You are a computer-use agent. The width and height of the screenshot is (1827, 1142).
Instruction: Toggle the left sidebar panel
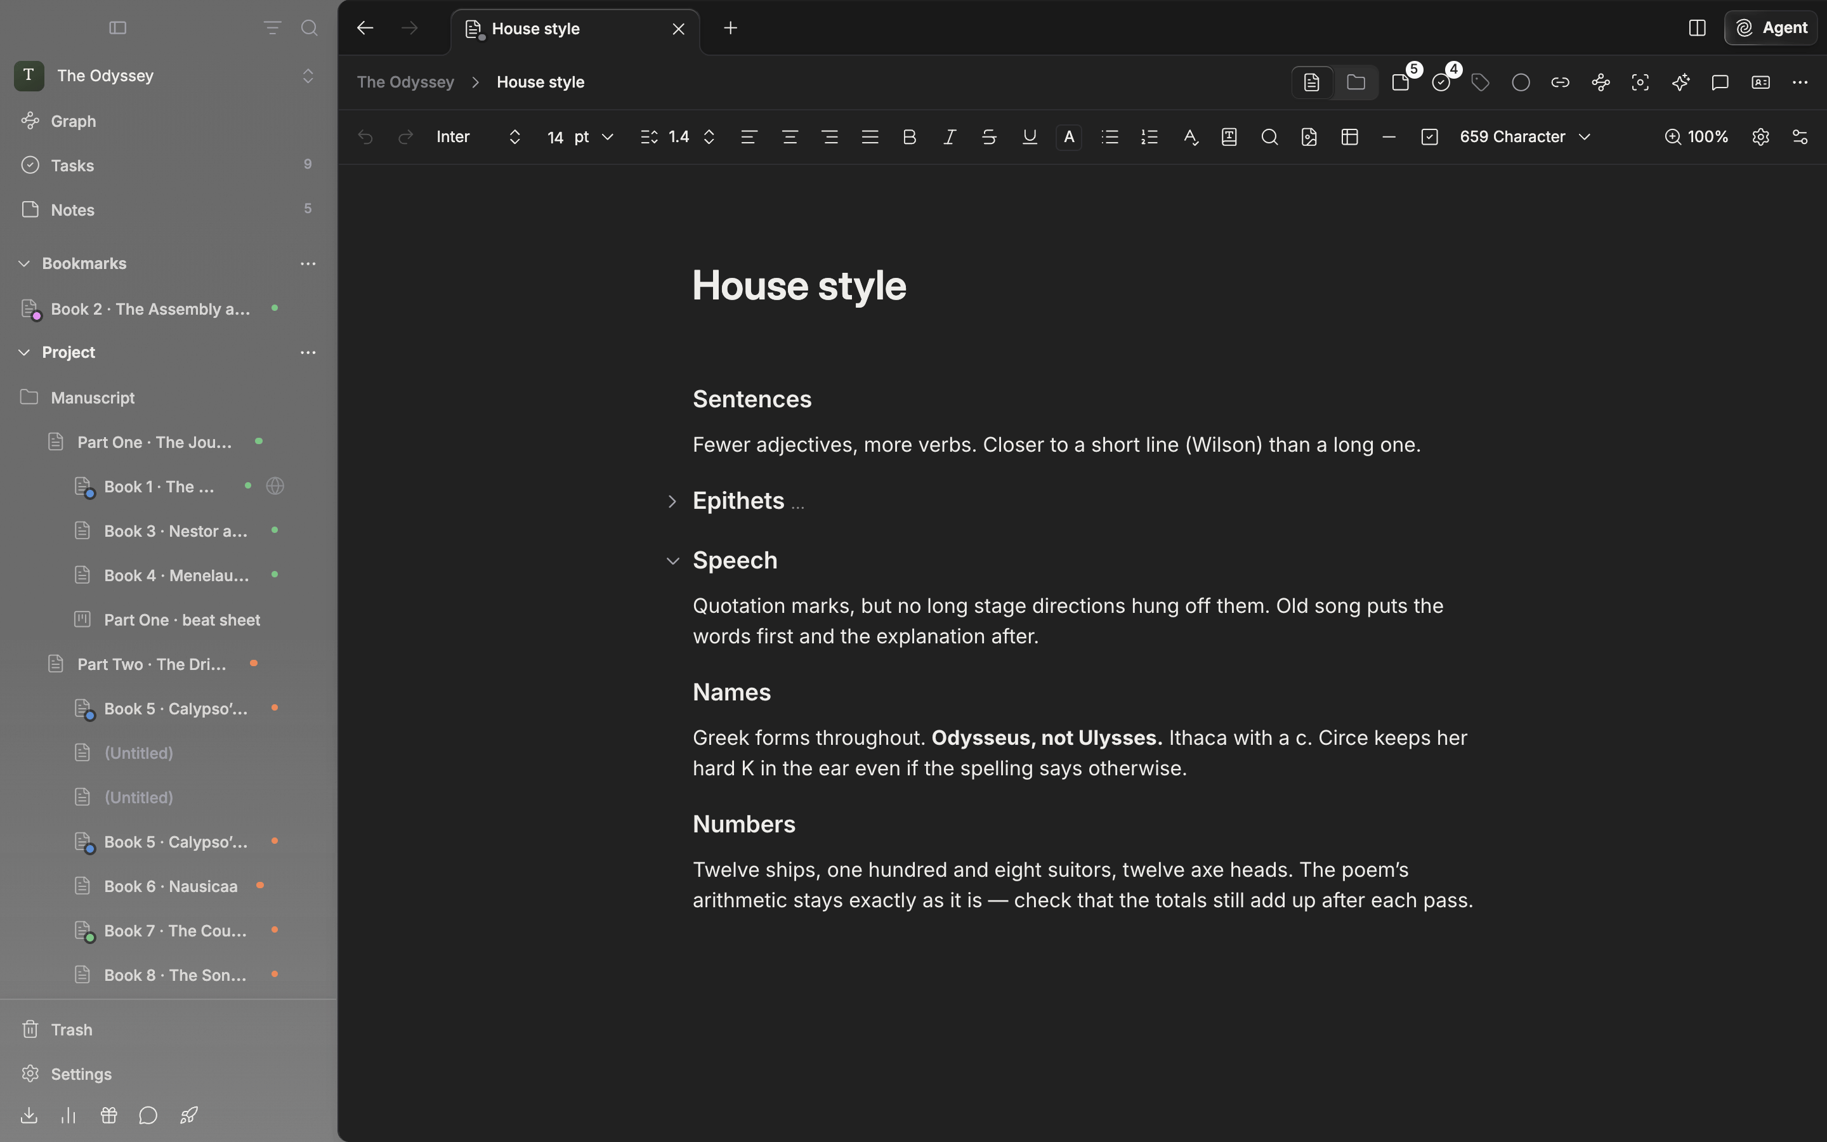click(x=118, y=28)
